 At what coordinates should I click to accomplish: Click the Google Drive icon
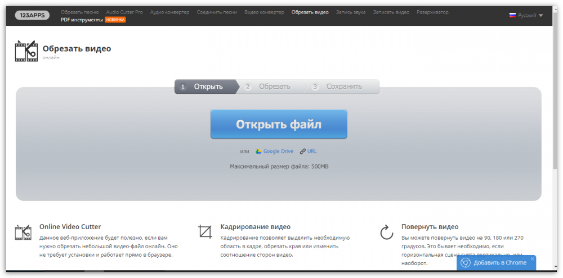[x=258, y=151]
